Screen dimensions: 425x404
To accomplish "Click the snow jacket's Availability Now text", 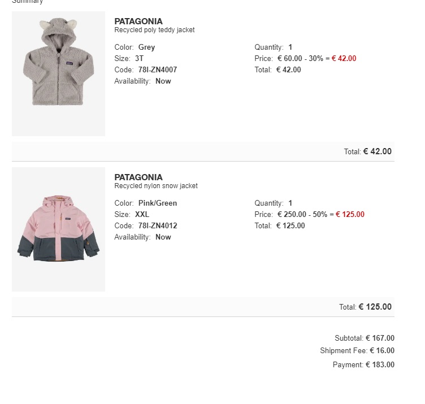I will click(x=163, y=237).
